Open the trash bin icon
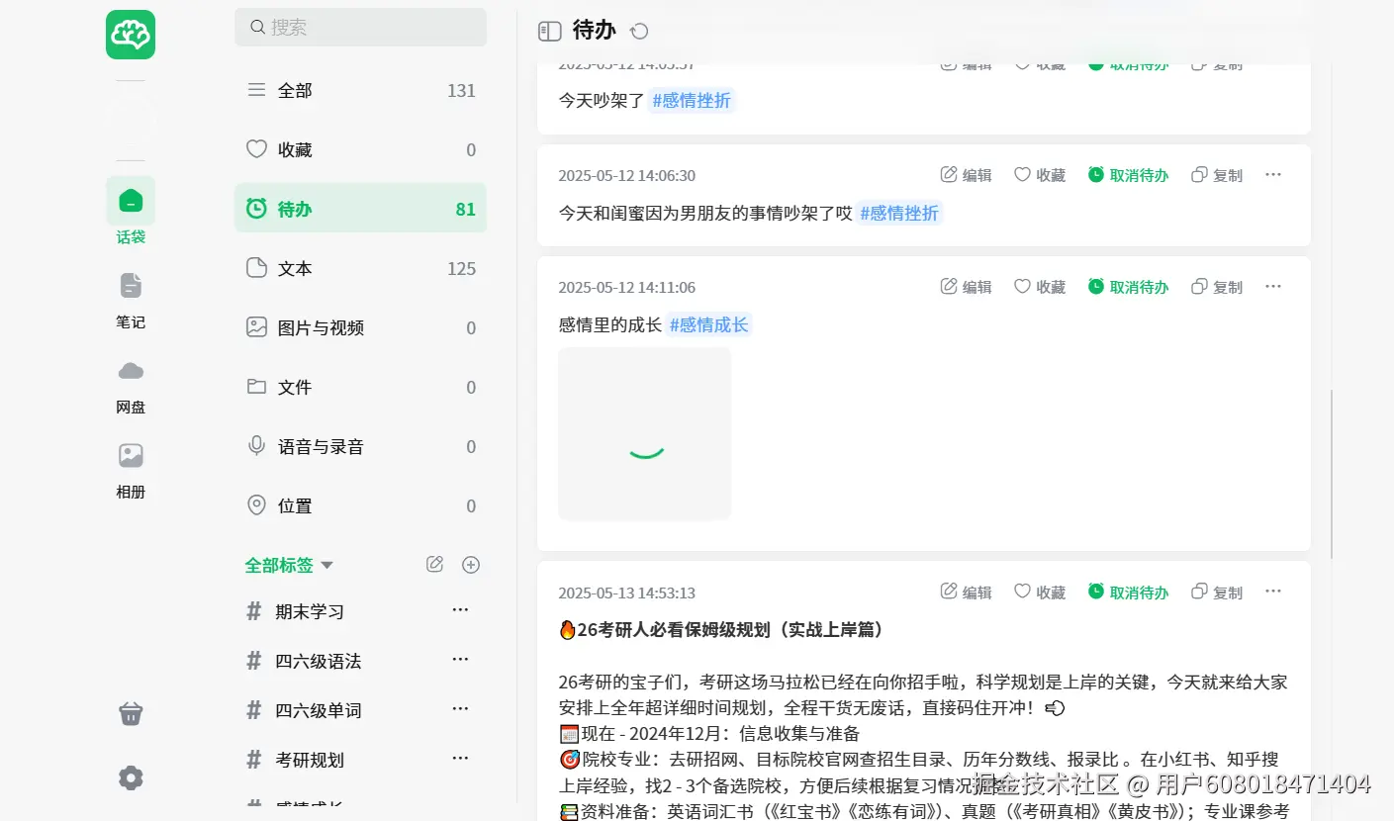This screenshot has width=1394, height=821. [x=131, y=713]
